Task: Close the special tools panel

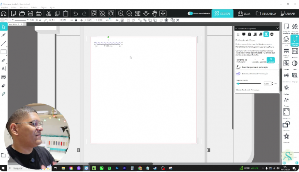Action: pyautogui.click(x=277, y=28)
